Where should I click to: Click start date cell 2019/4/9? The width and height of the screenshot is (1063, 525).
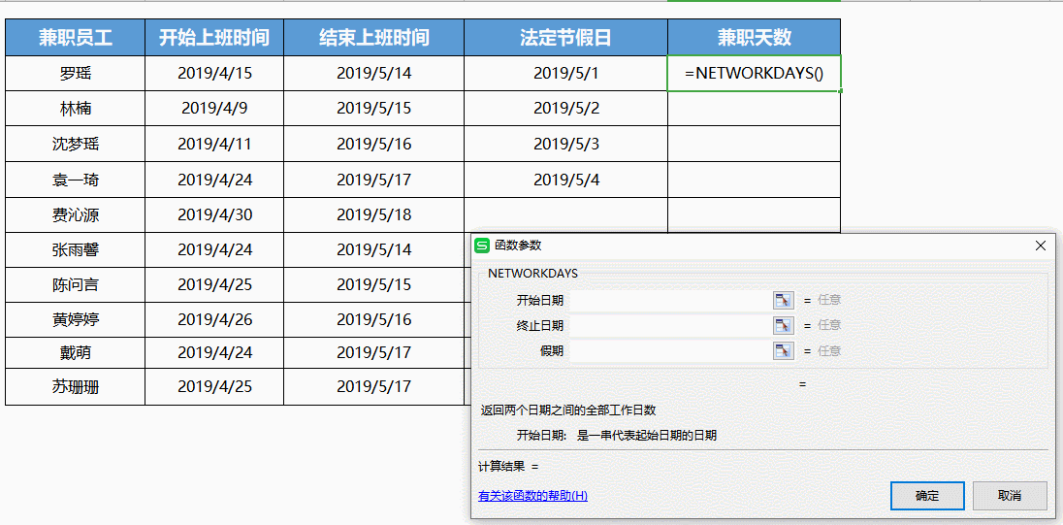coord(214,108)
